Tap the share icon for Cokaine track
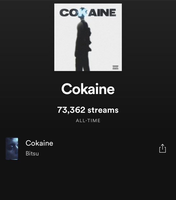The image size is (176, 200). point(162,148)
